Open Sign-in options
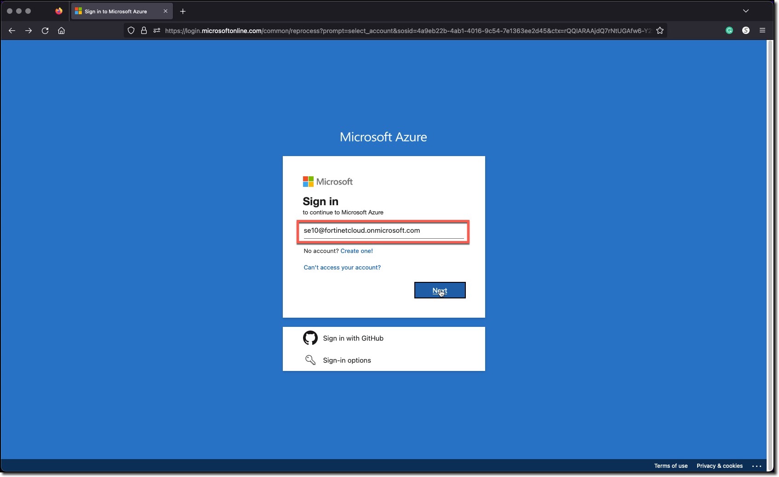 click(384, 360)
